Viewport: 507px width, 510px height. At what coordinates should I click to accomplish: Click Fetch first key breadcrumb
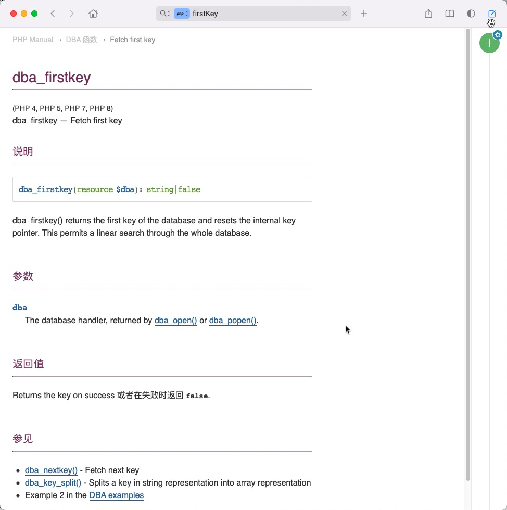coord(132,40)
